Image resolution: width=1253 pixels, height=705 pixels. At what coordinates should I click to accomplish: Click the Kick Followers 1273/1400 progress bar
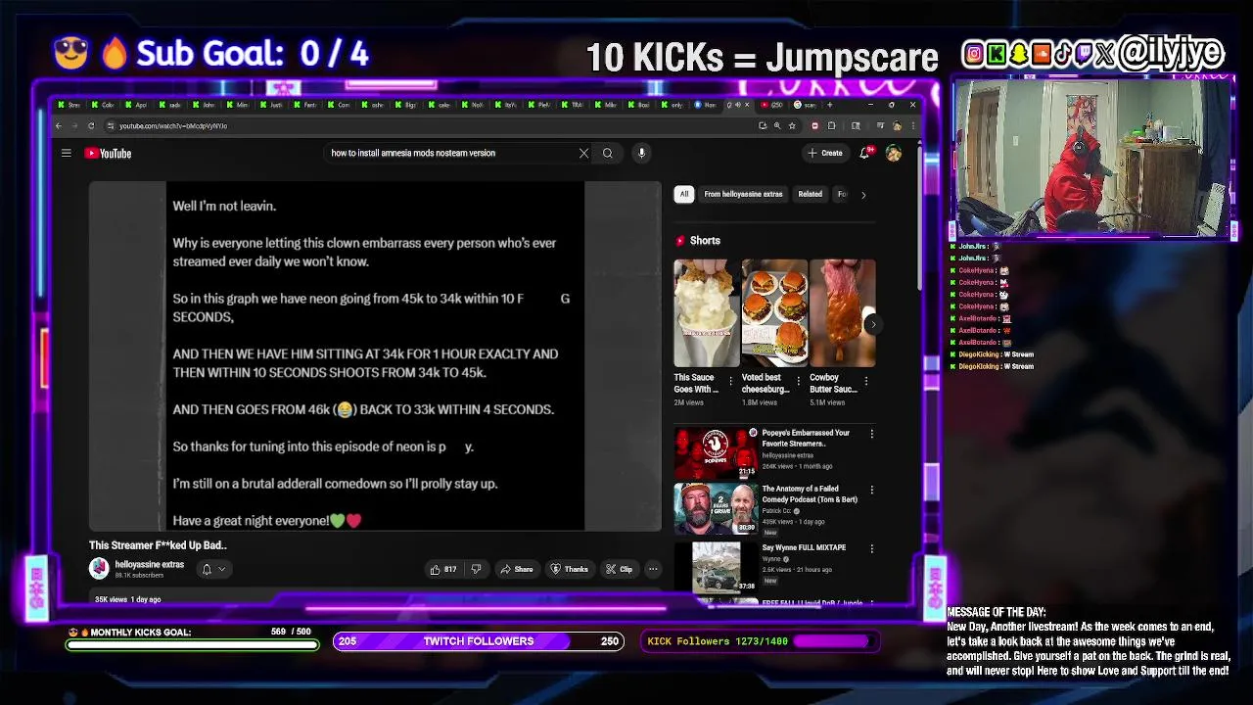[x=761, y=641]
